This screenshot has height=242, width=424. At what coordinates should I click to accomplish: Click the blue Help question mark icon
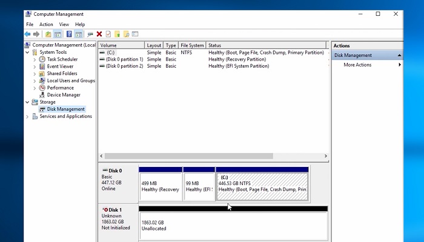pyautogui.click(x=69, y=34)
